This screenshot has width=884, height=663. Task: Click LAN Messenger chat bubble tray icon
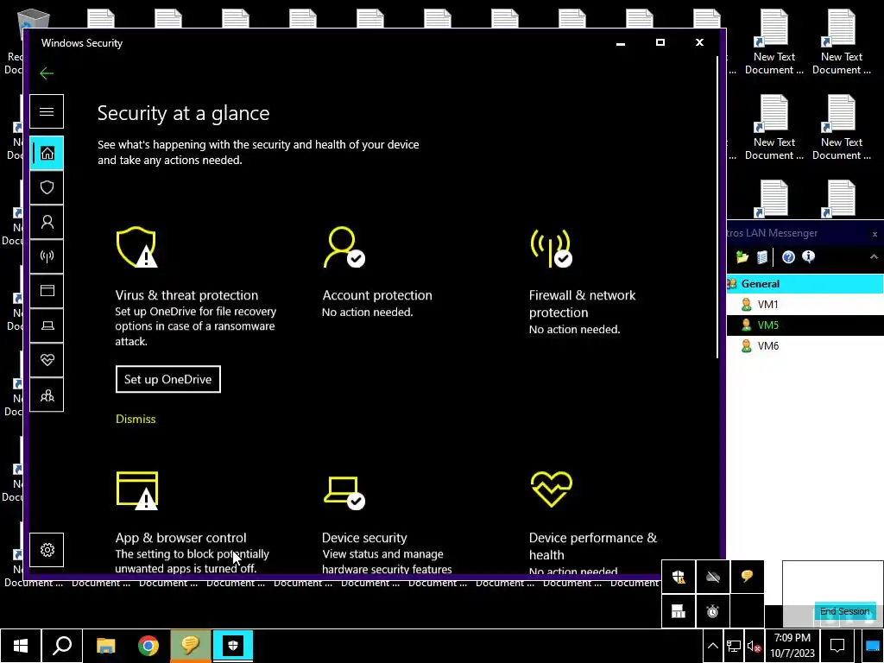tap(747, 577)
